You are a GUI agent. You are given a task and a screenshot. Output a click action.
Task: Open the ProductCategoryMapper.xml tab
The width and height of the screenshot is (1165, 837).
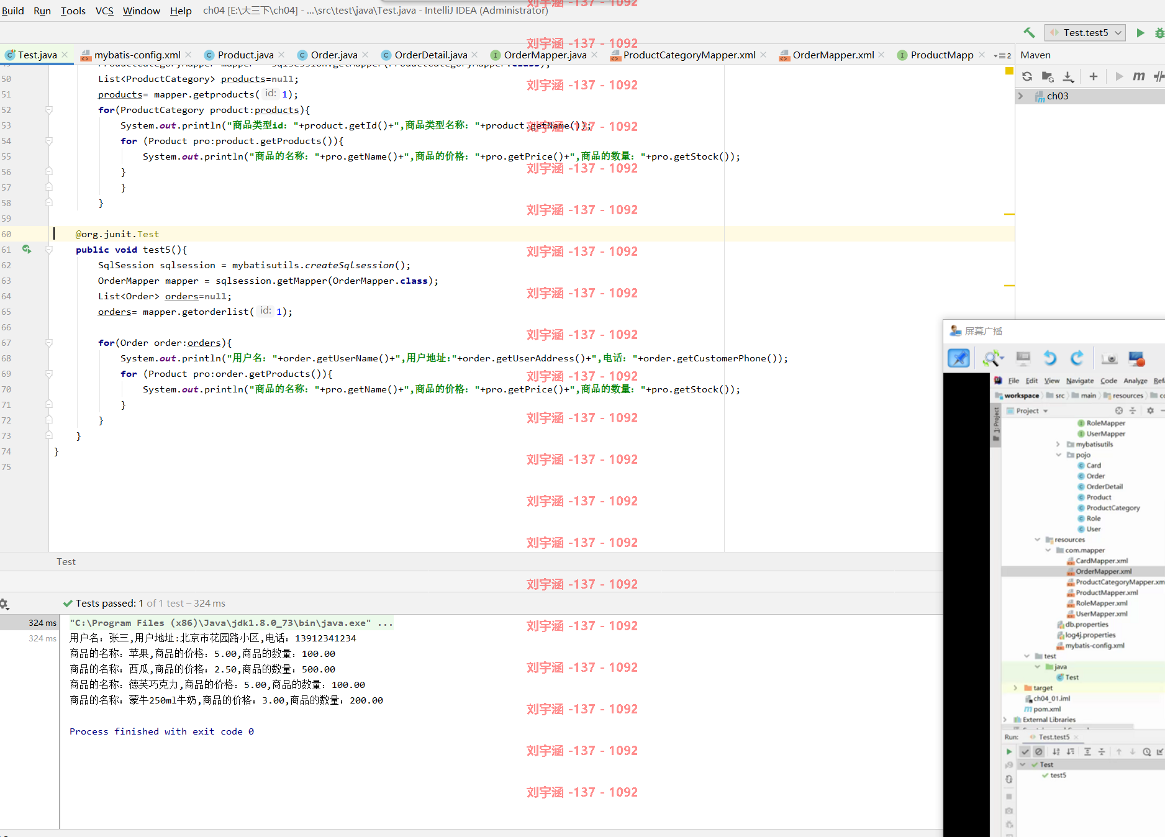(689, 55)
